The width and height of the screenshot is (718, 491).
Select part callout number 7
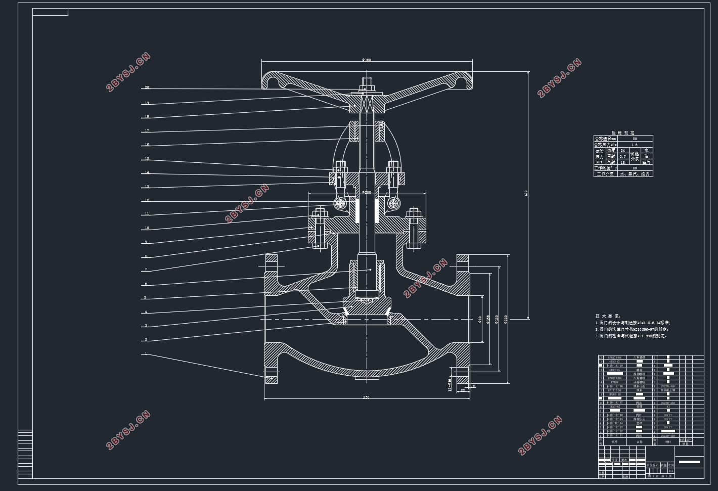click(x=146, y=270)
